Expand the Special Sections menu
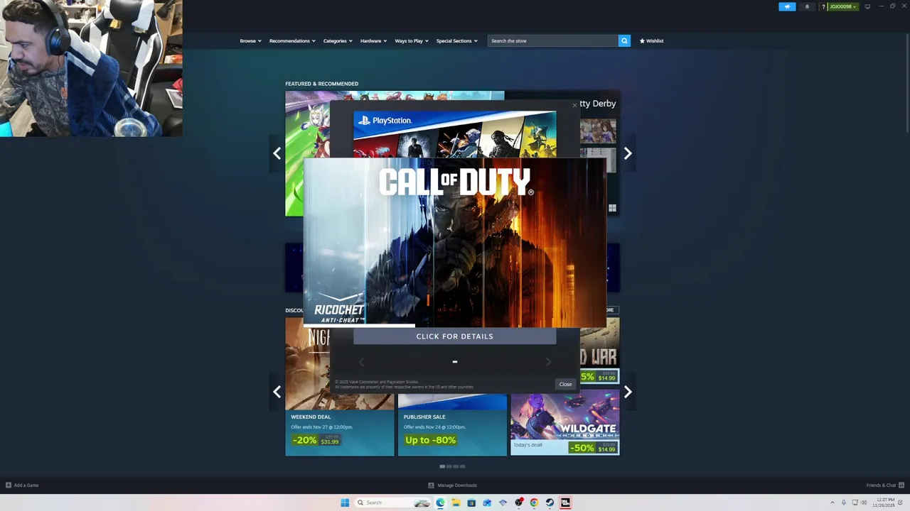 (456, 40)
